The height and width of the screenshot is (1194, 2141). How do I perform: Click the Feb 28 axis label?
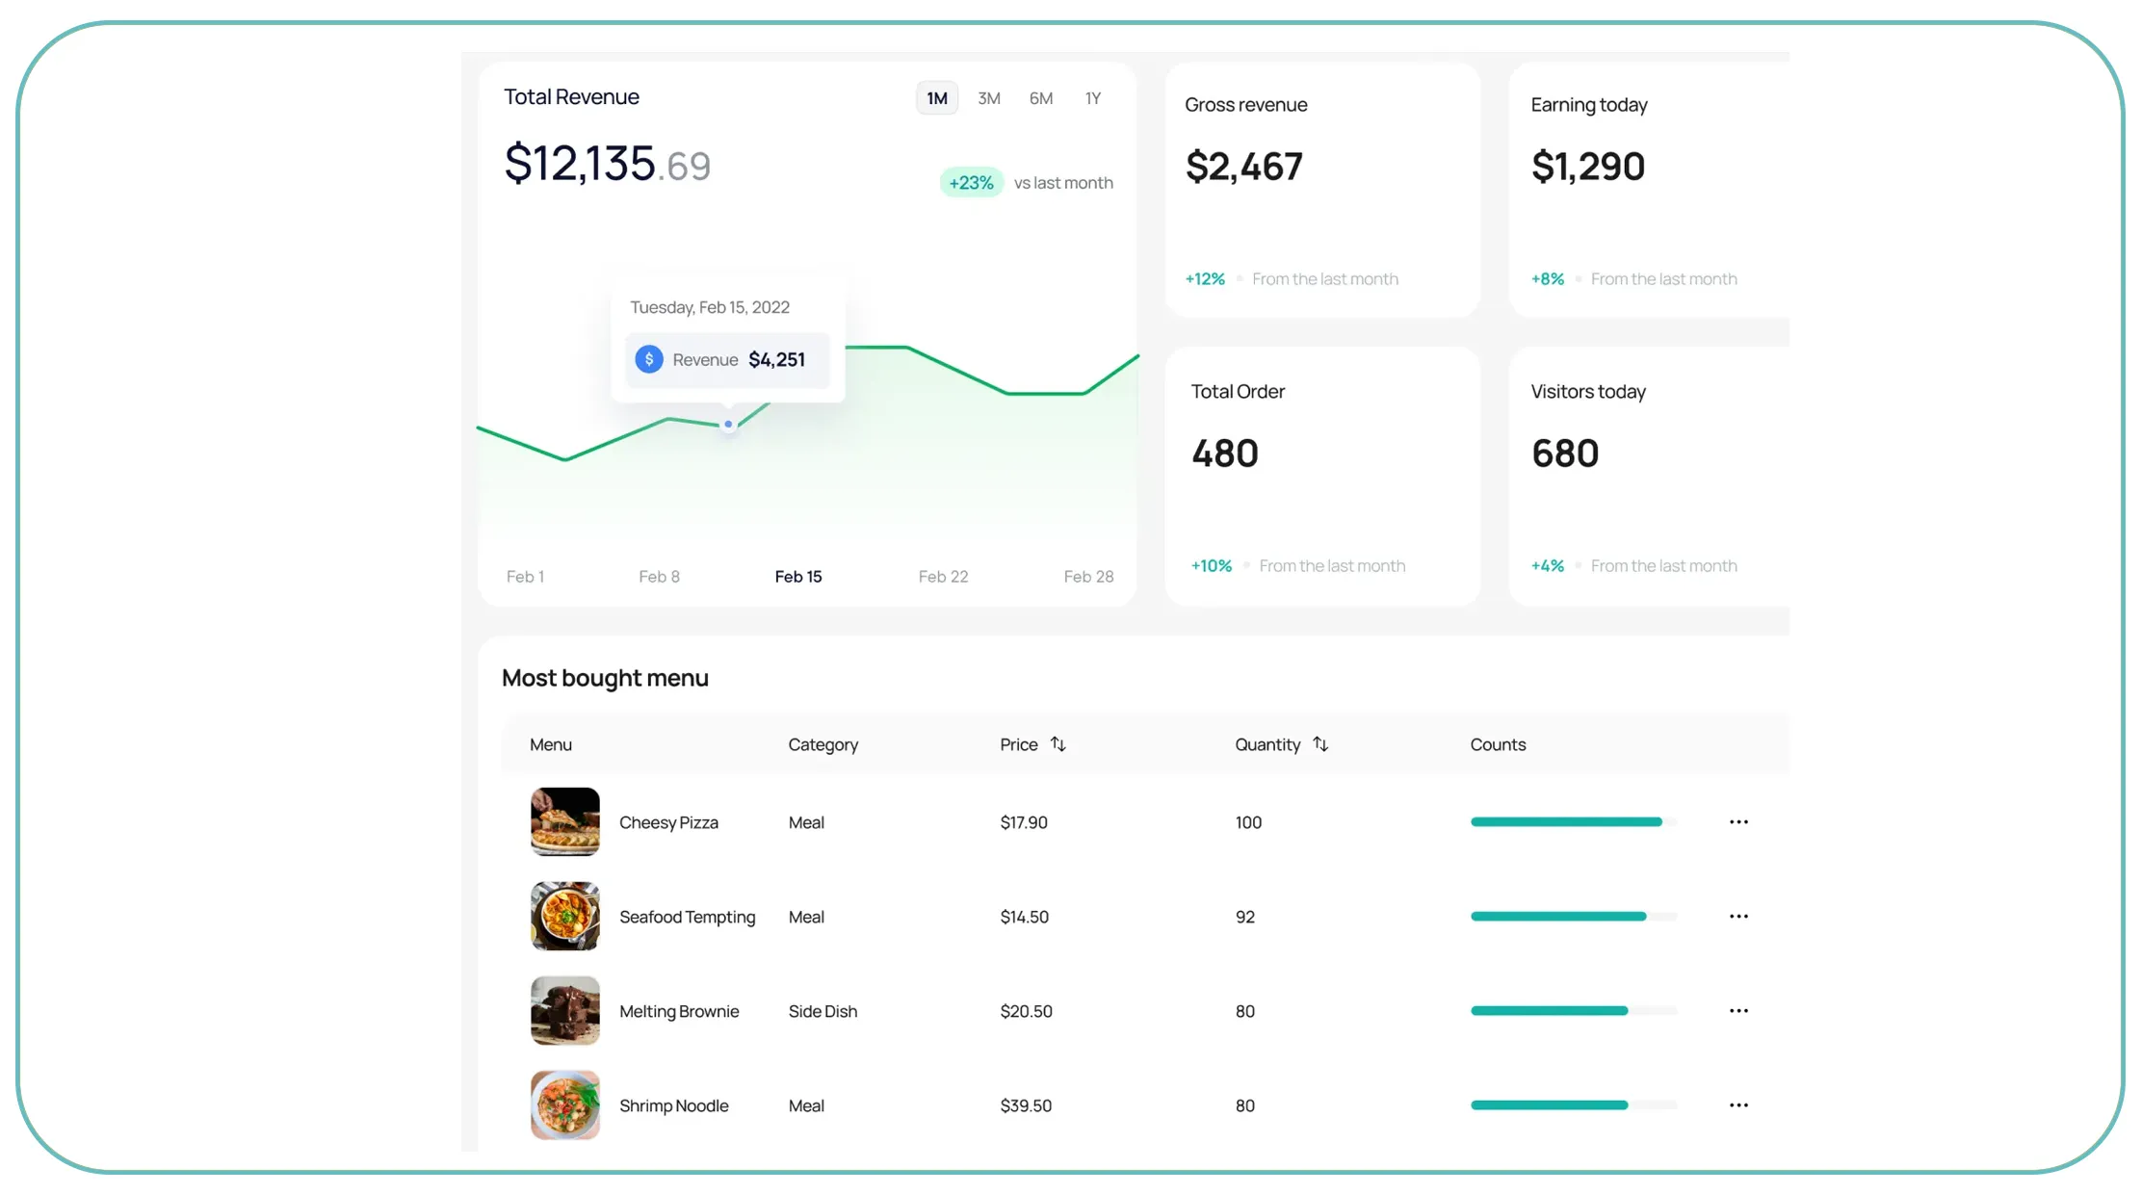pyautogui.click(x=1089, y=577)
